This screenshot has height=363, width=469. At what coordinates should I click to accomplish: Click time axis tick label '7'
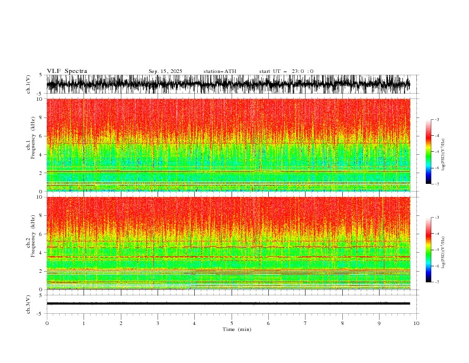pyautogui.click(x=306, y=323)
